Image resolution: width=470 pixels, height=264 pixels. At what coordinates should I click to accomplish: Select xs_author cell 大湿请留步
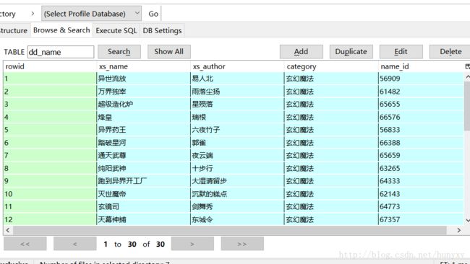point(237,181)
